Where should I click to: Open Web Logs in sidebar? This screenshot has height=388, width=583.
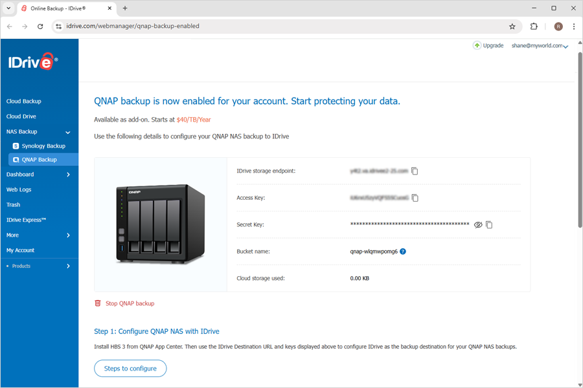click(19, 189)
